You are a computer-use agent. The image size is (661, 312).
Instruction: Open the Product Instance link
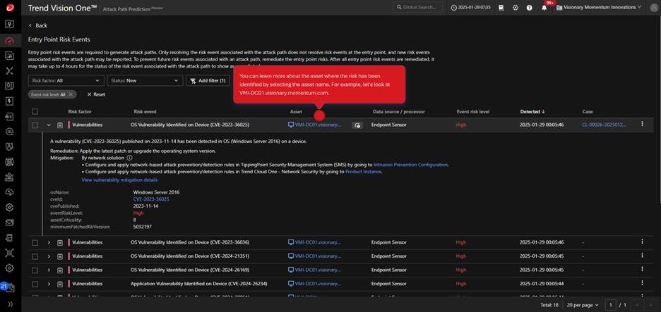point(364,172)
